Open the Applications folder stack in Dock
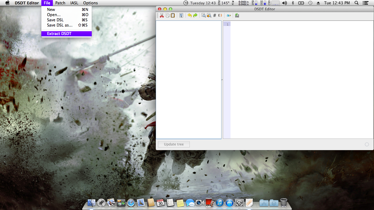 [264, 203]
